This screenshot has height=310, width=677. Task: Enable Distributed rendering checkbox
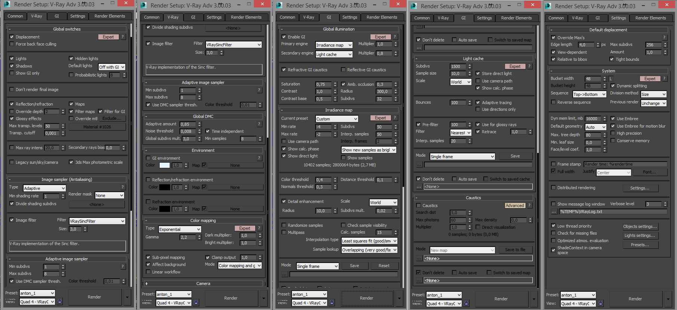554,188
